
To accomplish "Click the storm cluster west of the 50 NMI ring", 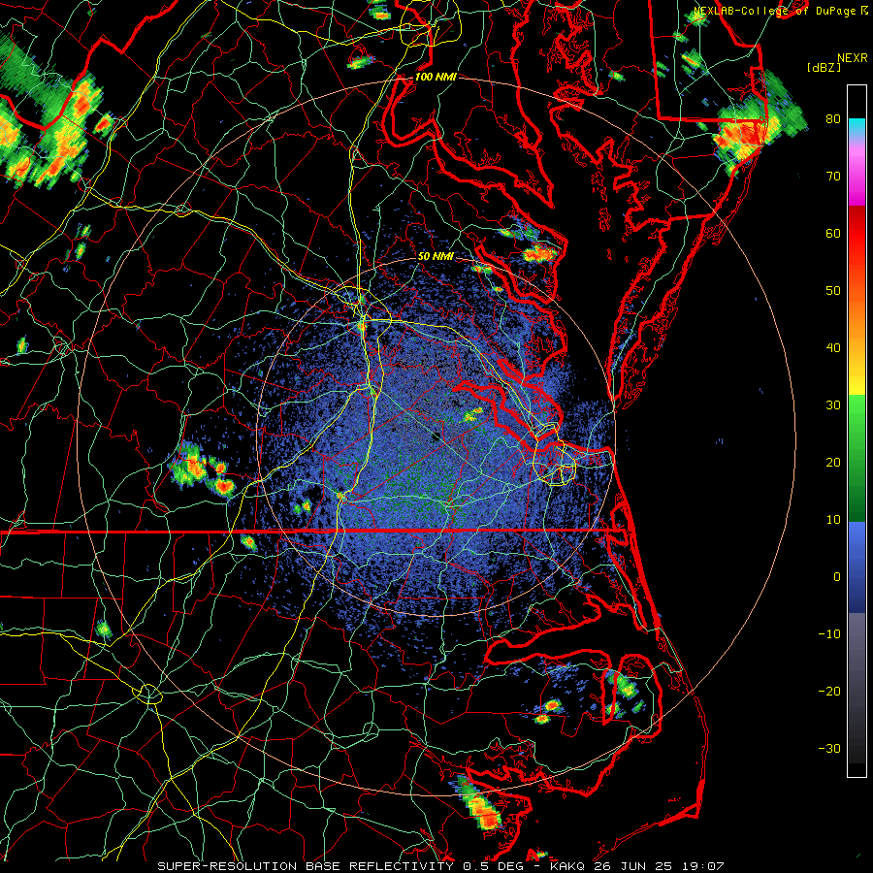I will click(202, 470).
